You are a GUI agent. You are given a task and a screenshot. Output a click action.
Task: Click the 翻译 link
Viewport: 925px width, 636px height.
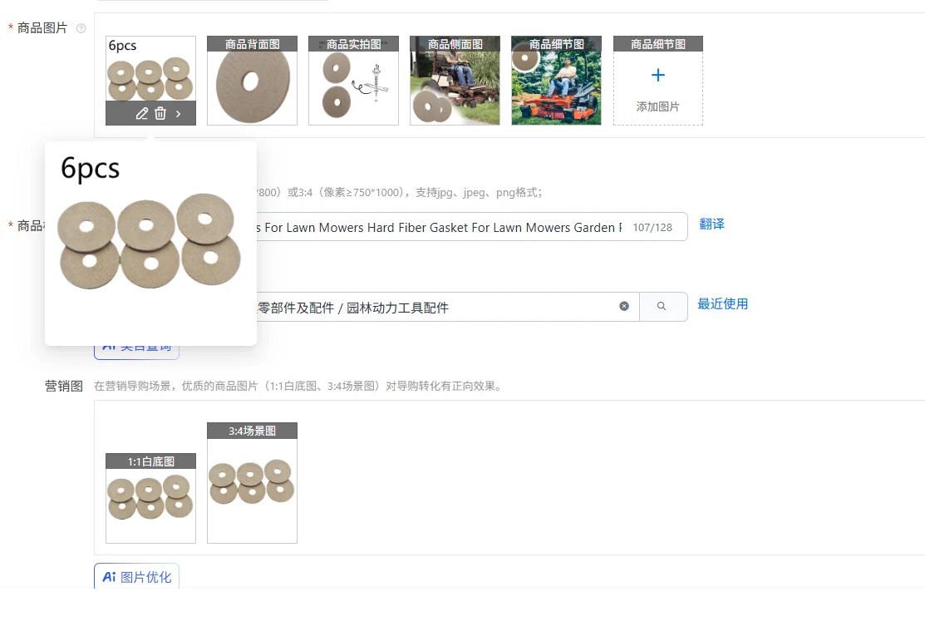[711, 224]
